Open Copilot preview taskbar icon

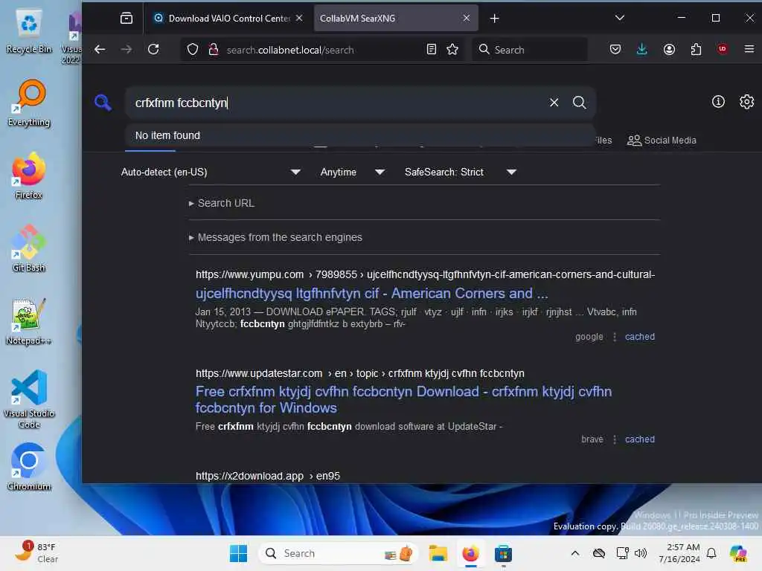point(738,553)
